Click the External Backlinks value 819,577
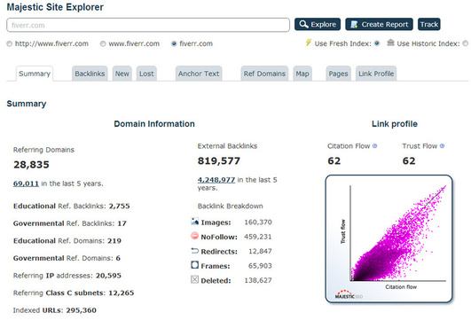471x328 pixels. 219,160
